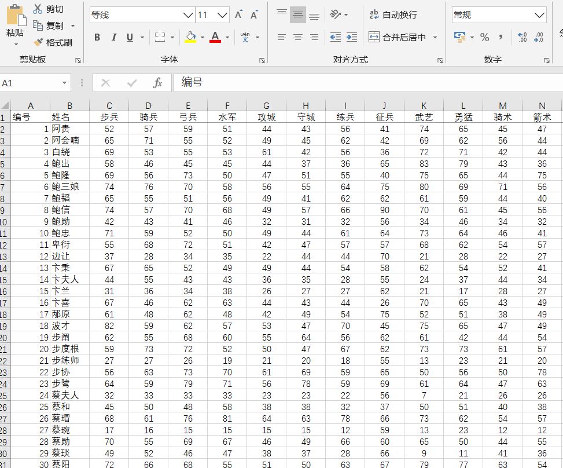
Task: Select the Format Painter (格式刷) brush
Action: click(x=38, y=42)
